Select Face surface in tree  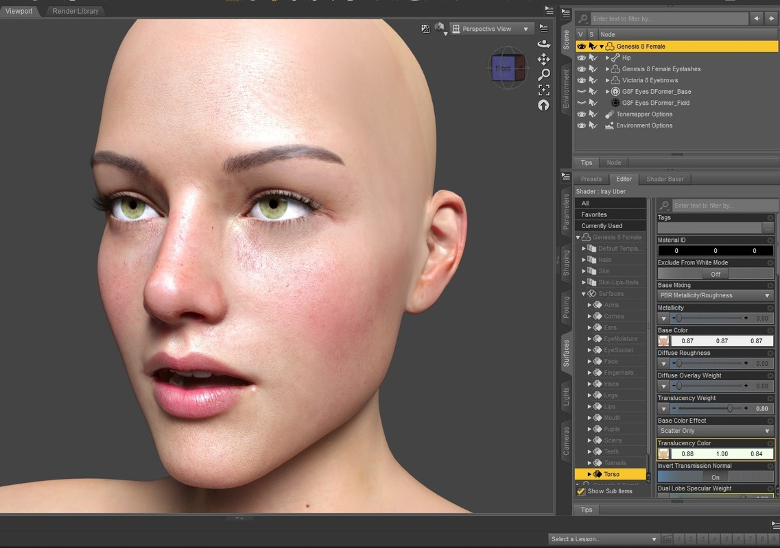tap(611, 361)
